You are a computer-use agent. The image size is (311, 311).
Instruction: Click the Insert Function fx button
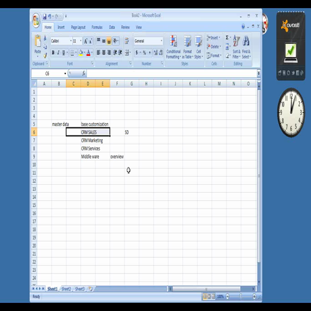point(84,73)
